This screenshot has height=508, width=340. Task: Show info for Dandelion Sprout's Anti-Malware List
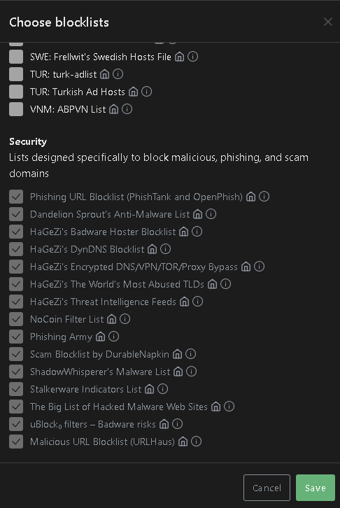point(211,214)
